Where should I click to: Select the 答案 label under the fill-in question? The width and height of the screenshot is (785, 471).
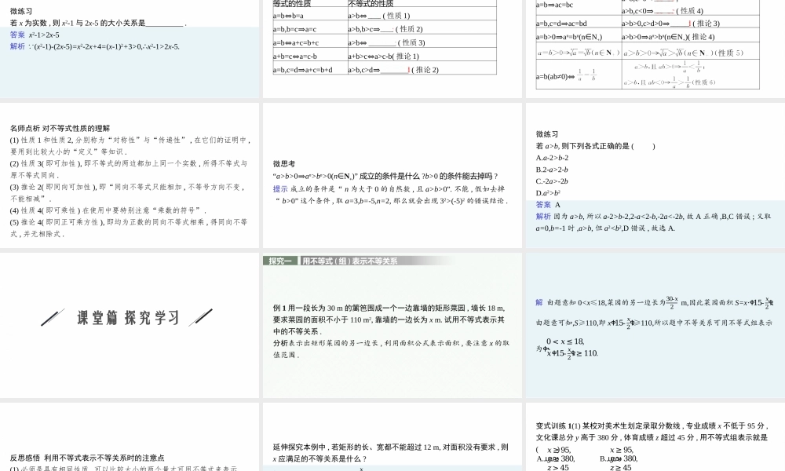19,35
